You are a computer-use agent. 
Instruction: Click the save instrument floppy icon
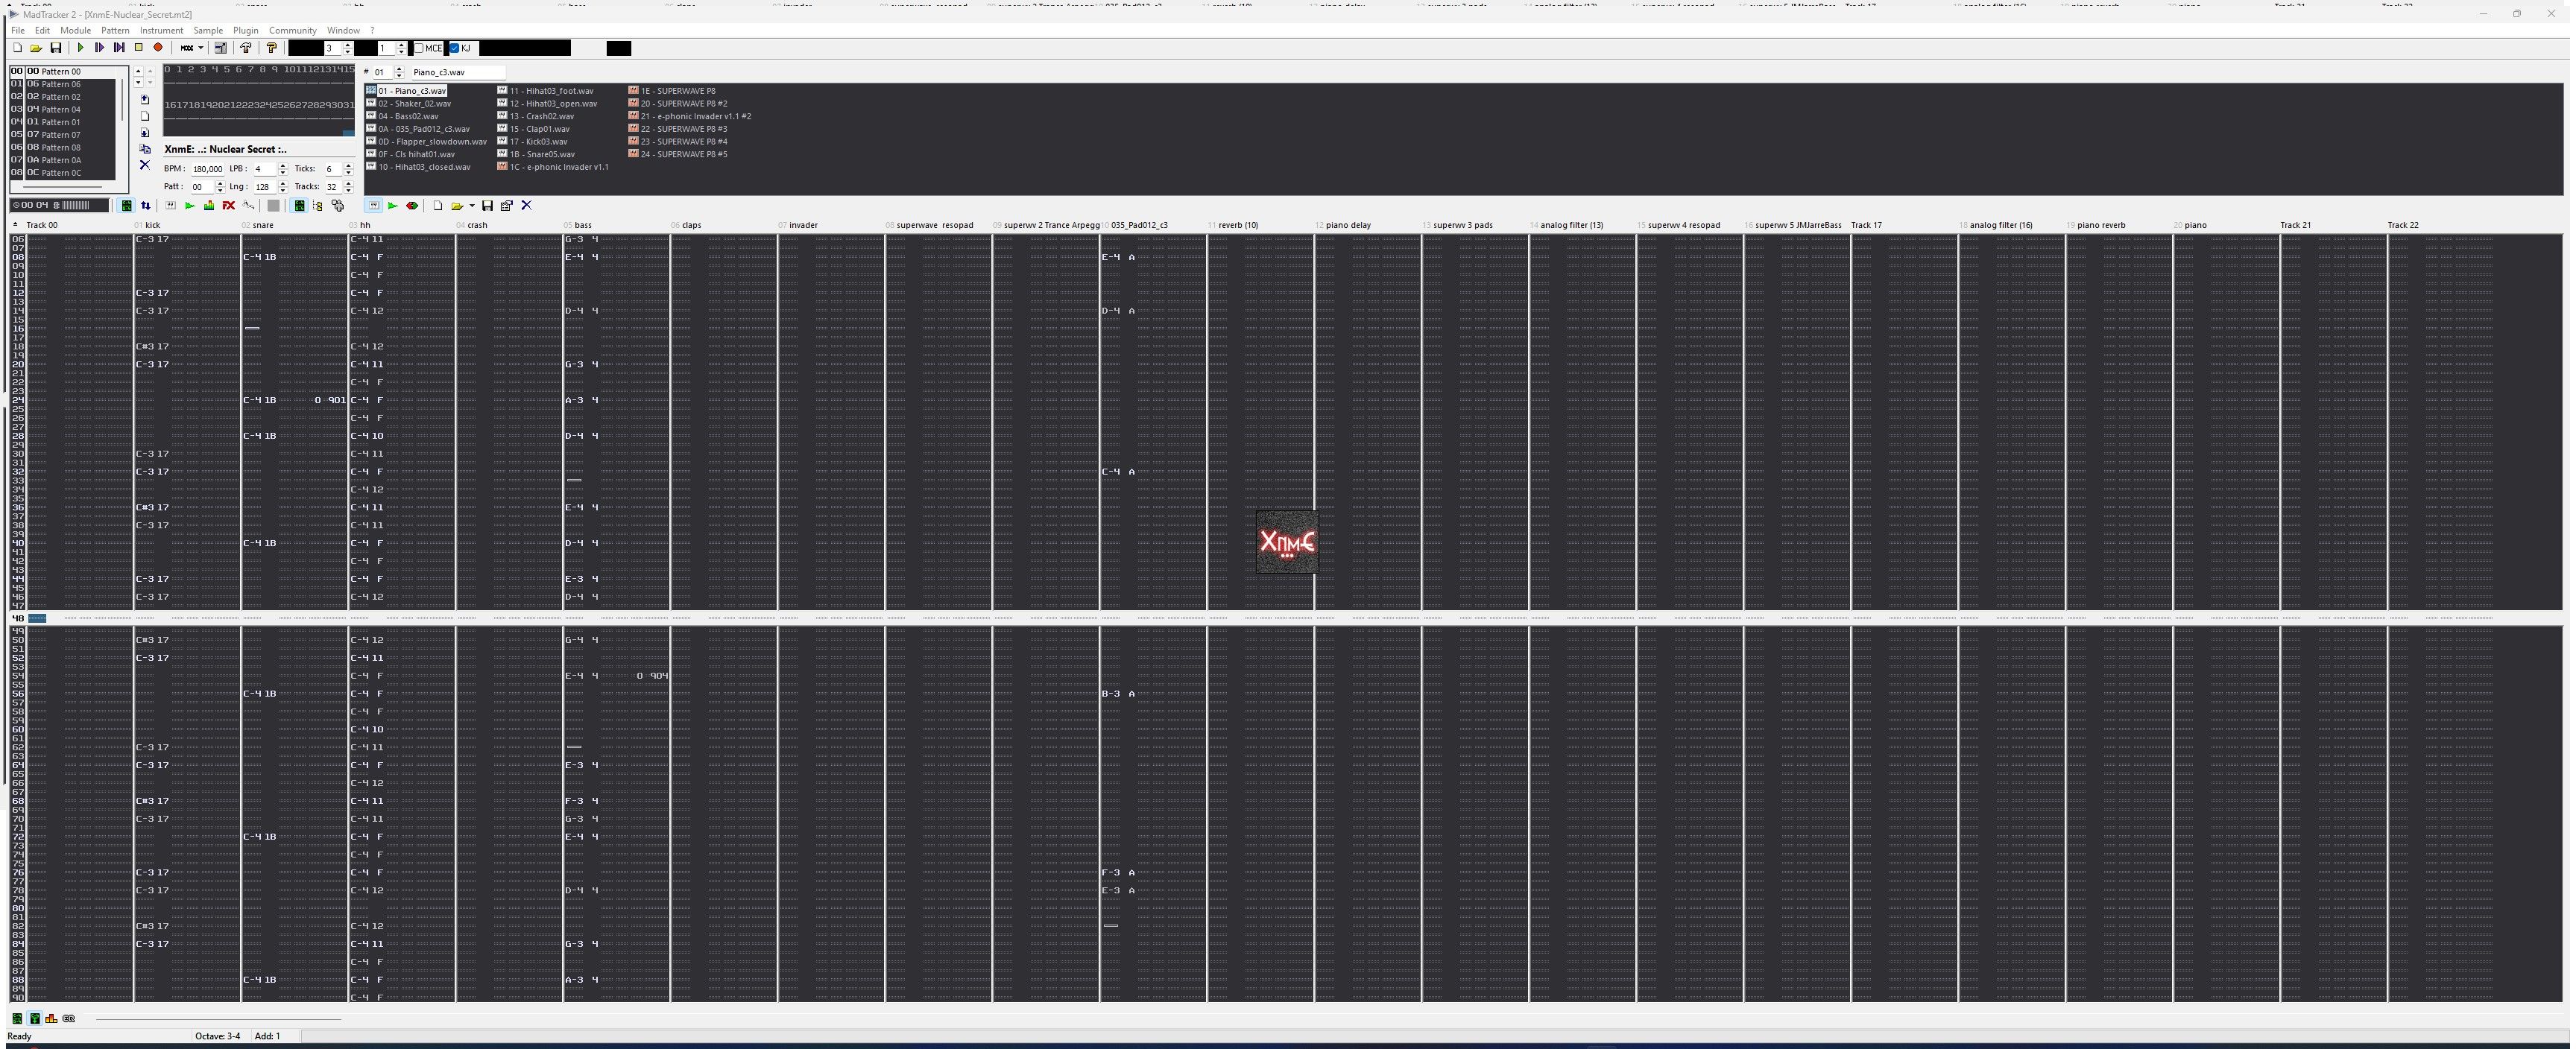pyautogui.click(x=487, y=206)
